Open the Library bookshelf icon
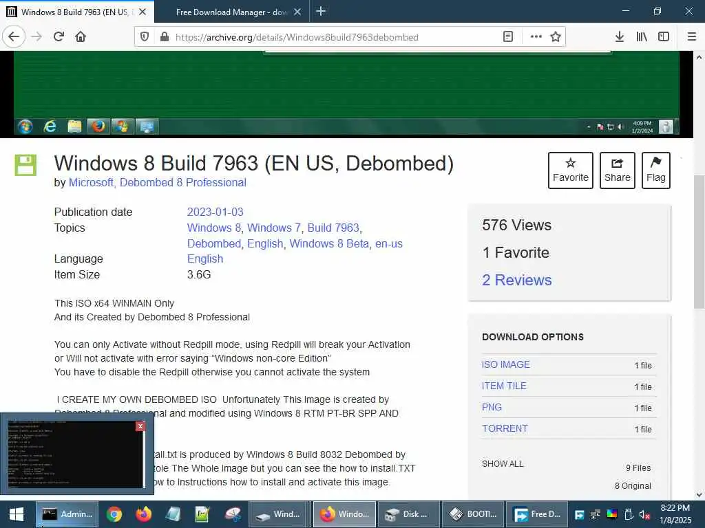The width and height of the screenshot is (705, 528). (642, 37)
